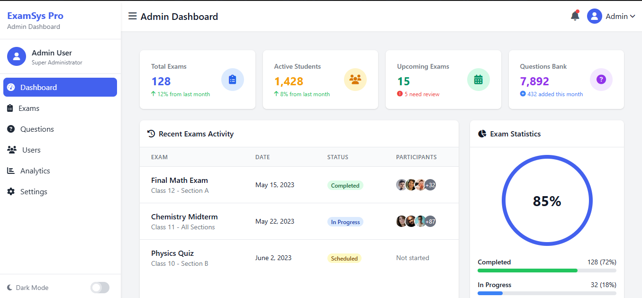The image size is (642, 298).
Task: Click the blue In Progress progress bar
Action: click(x=490, y=293)
